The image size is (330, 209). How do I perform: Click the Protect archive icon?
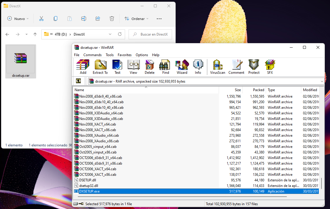click(254, 67)
